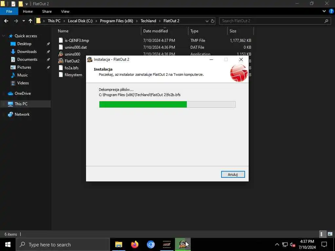Sort files by the Size column

coord(233,31)
